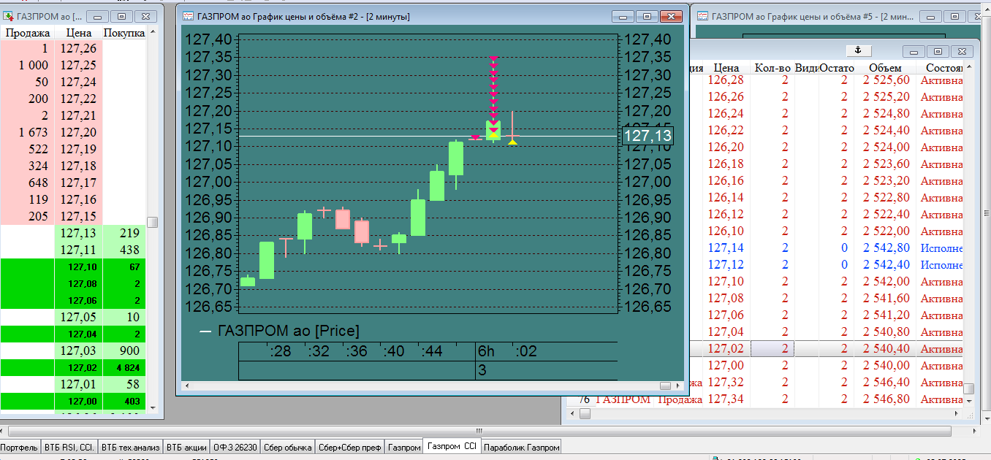Click the anchor pin button in orders window
The image size is (991, 460).
(x=859, y=50)
